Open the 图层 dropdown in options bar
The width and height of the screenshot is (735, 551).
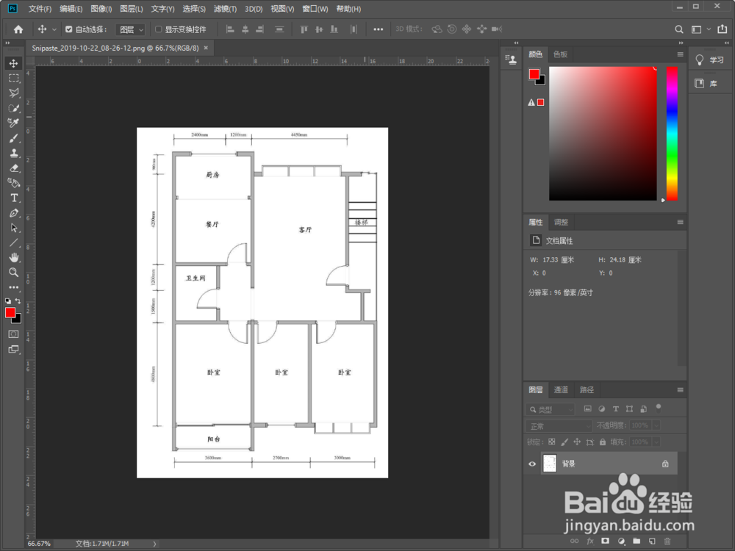130,29
